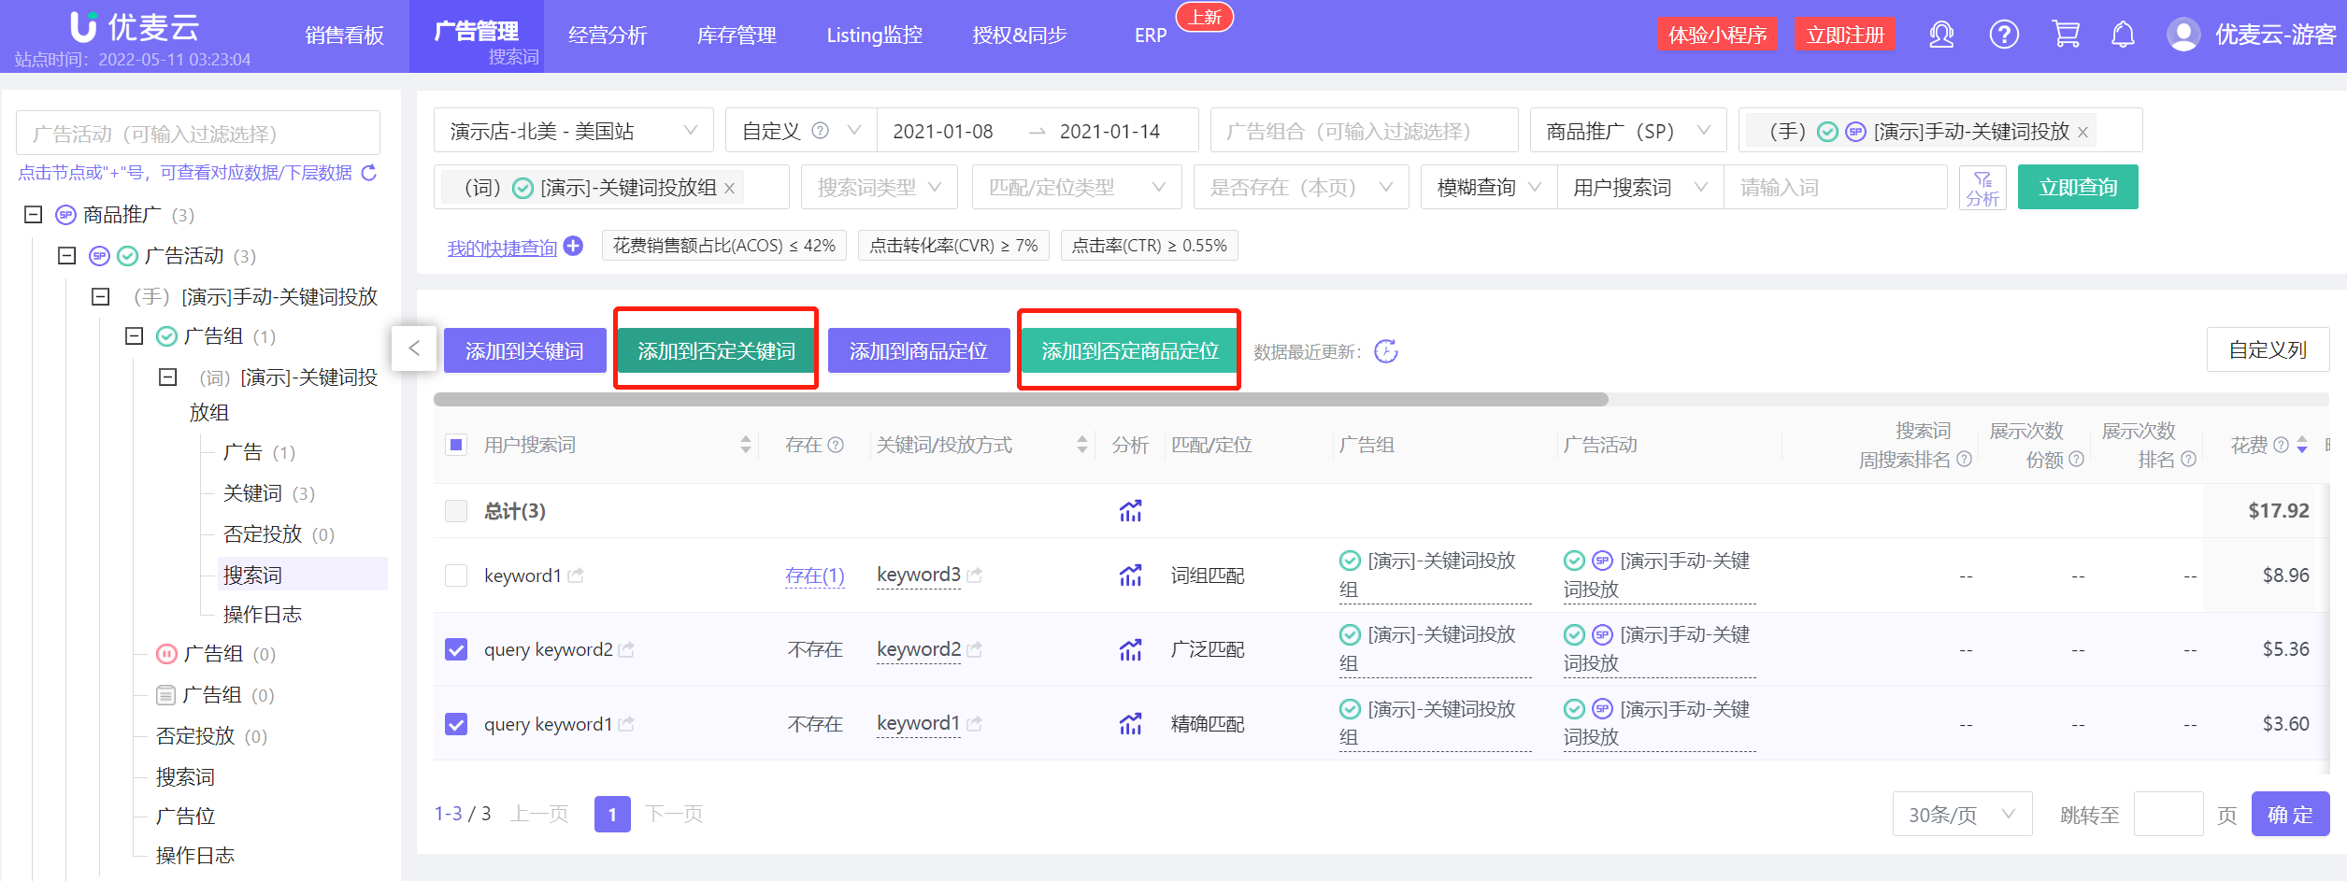Toggle the 总计(3) row checkbox
The image size is (2347, 881).
tap(456, 511)
